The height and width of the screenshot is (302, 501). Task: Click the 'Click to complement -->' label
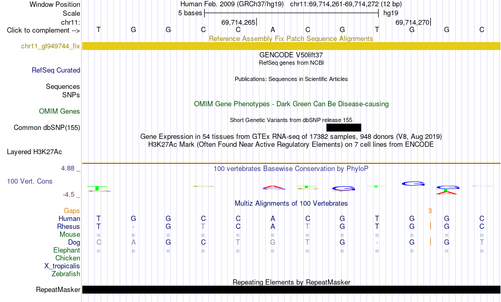tap(43, 31)
